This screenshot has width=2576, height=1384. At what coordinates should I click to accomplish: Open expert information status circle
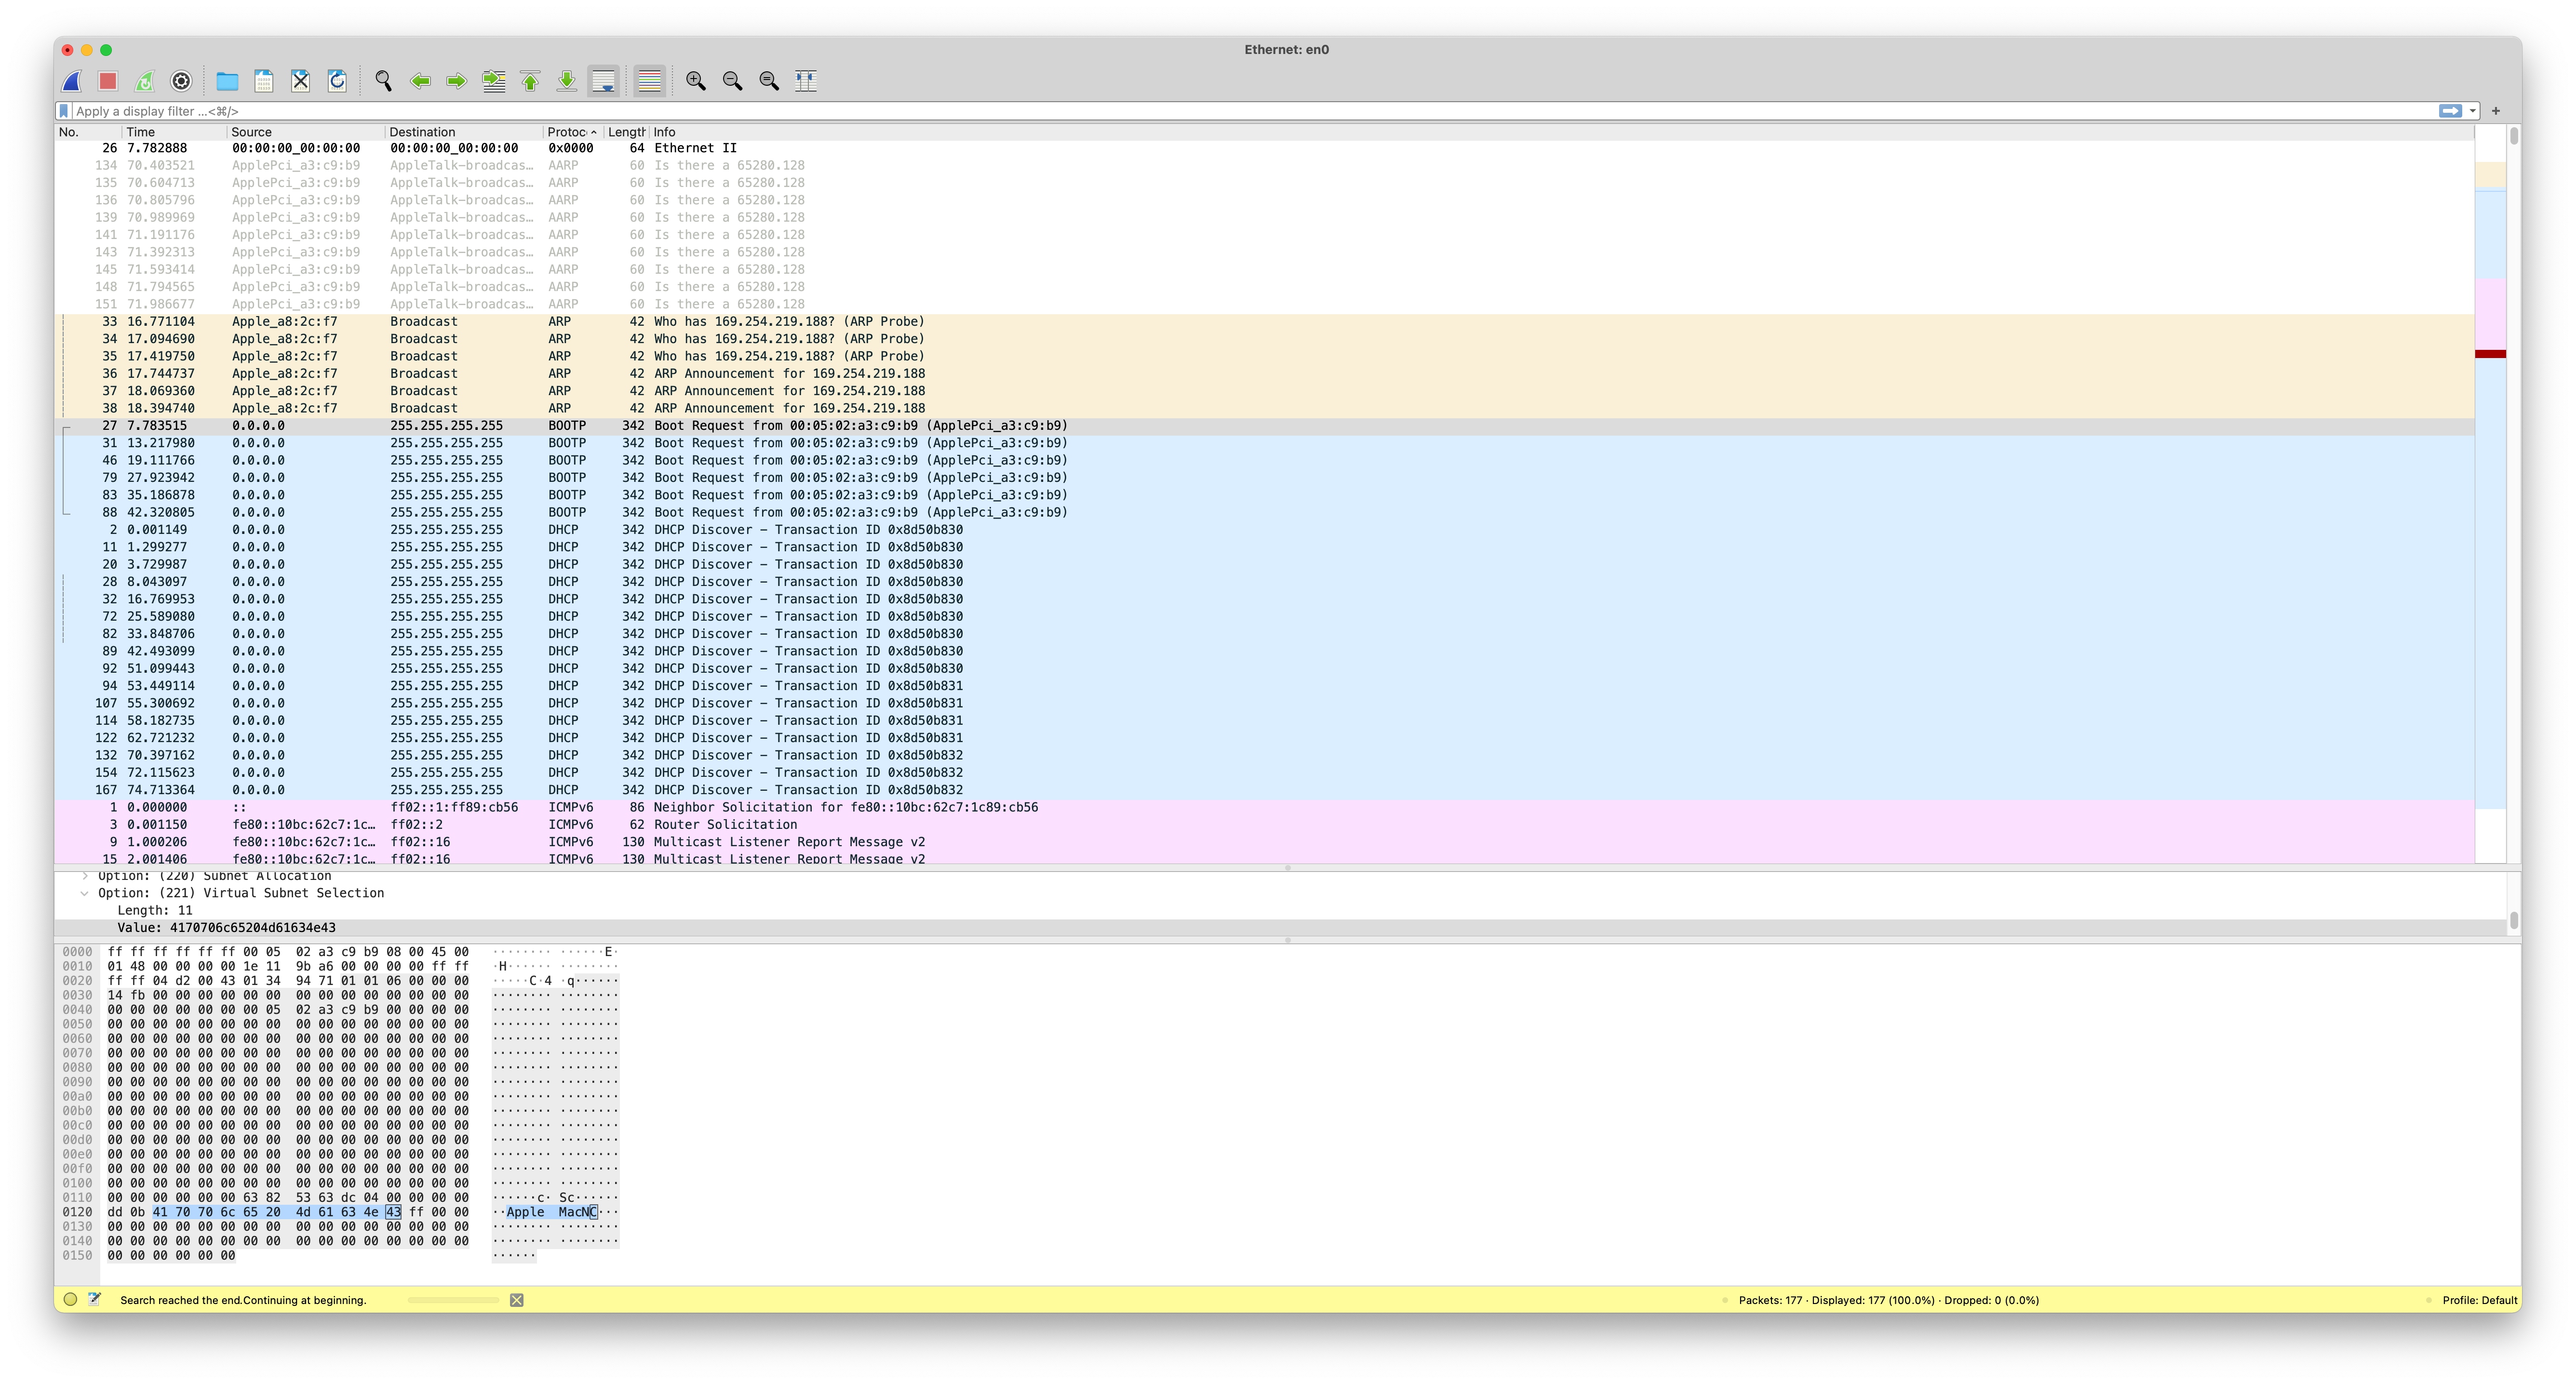coord(70,1300)
